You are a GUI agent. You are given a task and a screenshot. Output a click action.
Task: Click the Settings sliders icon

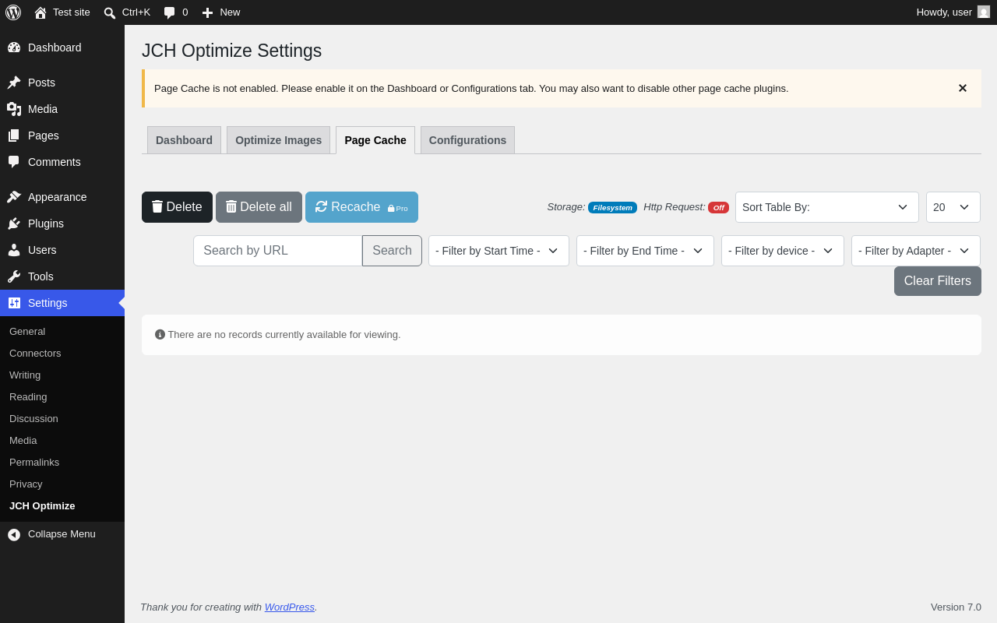[14, 303]
